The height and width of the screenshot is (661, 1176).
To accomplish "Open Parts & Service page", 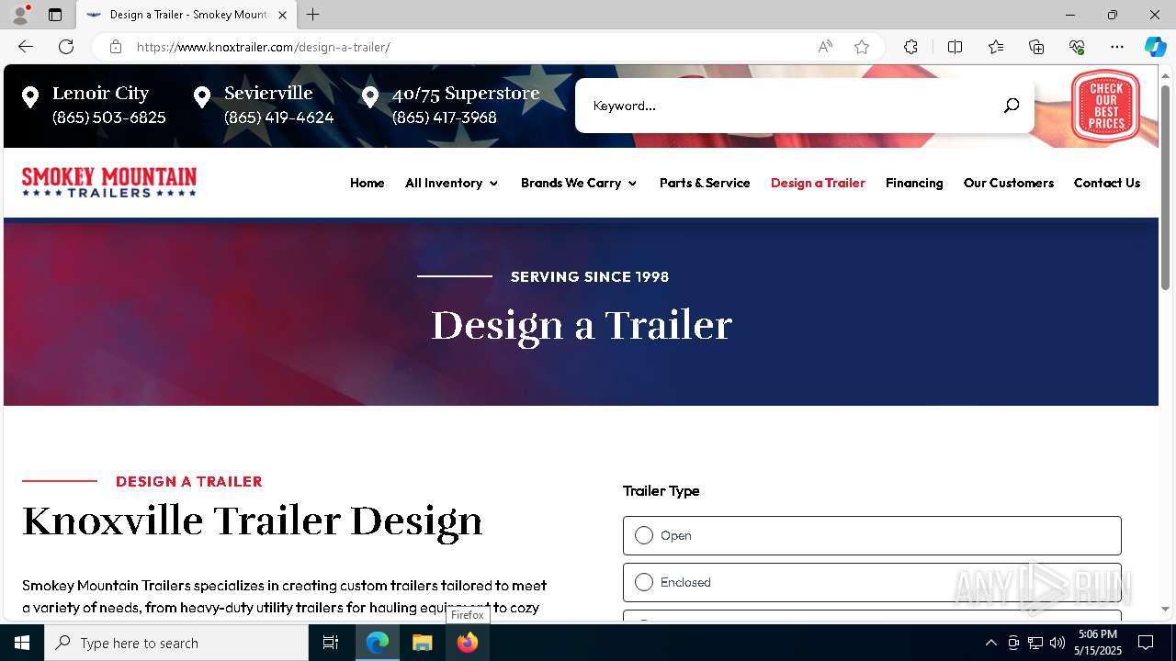I will (705, 183).
